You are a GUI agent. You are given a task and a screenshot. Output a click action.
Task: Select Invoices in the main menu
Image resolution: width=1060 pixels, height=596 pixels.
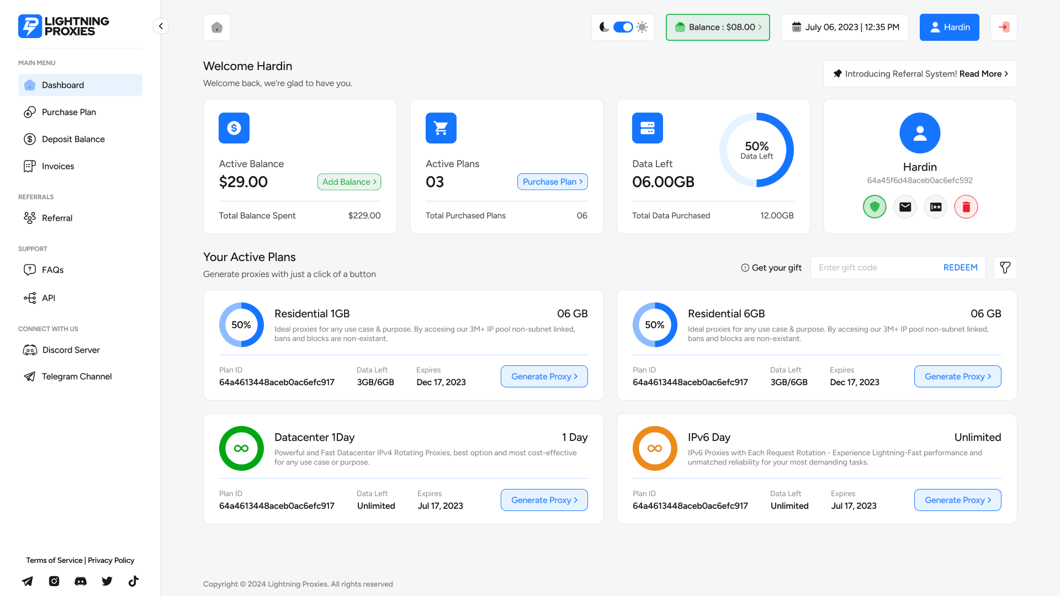pyautogui.click(x=57, y=166)
